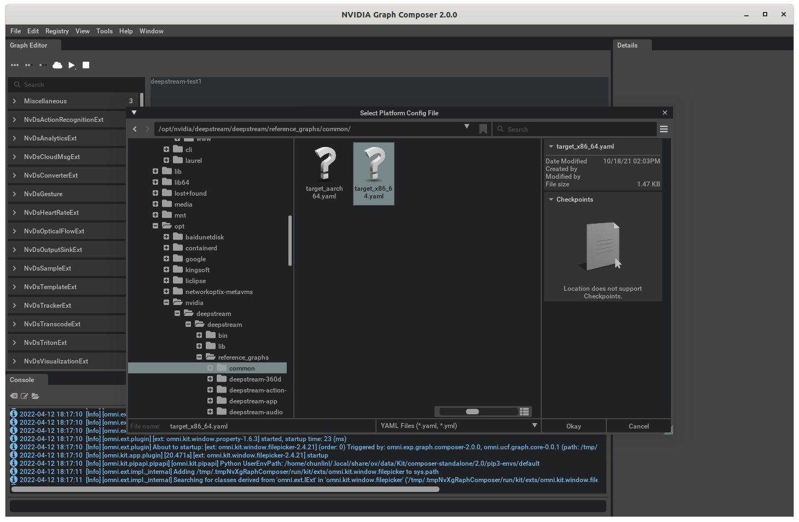Open the hamburger menu icon beside search

point(664,129)
